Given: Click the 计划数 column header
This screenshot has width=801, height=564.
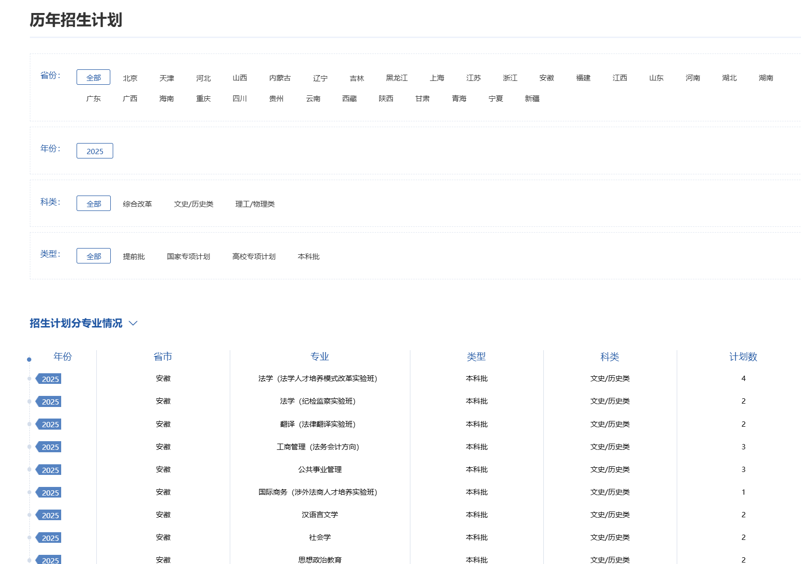Looking at the screenshot, I should [743, 357].
